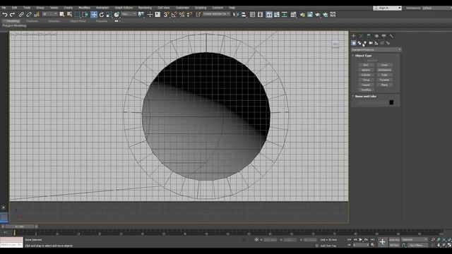The width and height of the screenshot is (452, 254).
Task: Click the Bind to Space Warp icon
Action: click(37, 14)
